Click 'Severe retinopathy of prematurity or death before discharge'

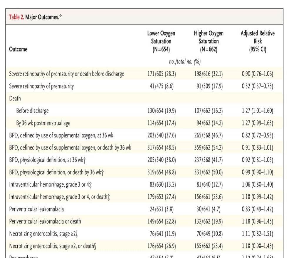tap(67, 74)
